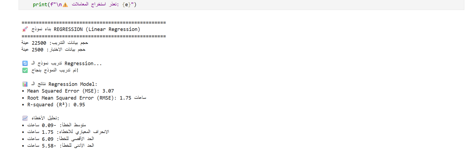Click the "(Linear Regression)" text in the heading
The height and width of the screenshot is (151, 467).
click(114, 29)
